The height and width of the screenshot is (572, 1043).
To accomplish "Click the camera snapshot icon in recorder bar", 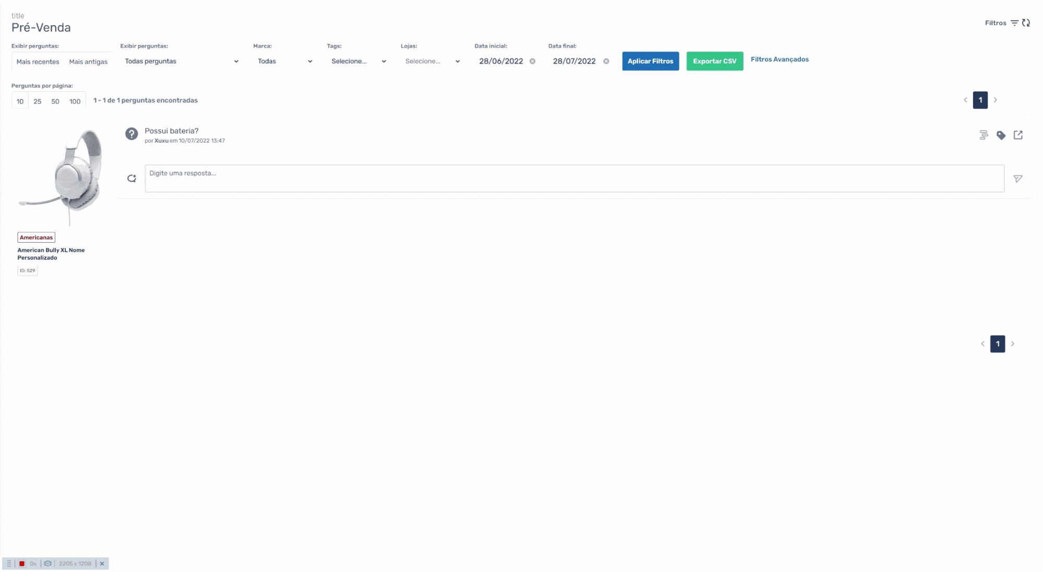I will [48, 564].
